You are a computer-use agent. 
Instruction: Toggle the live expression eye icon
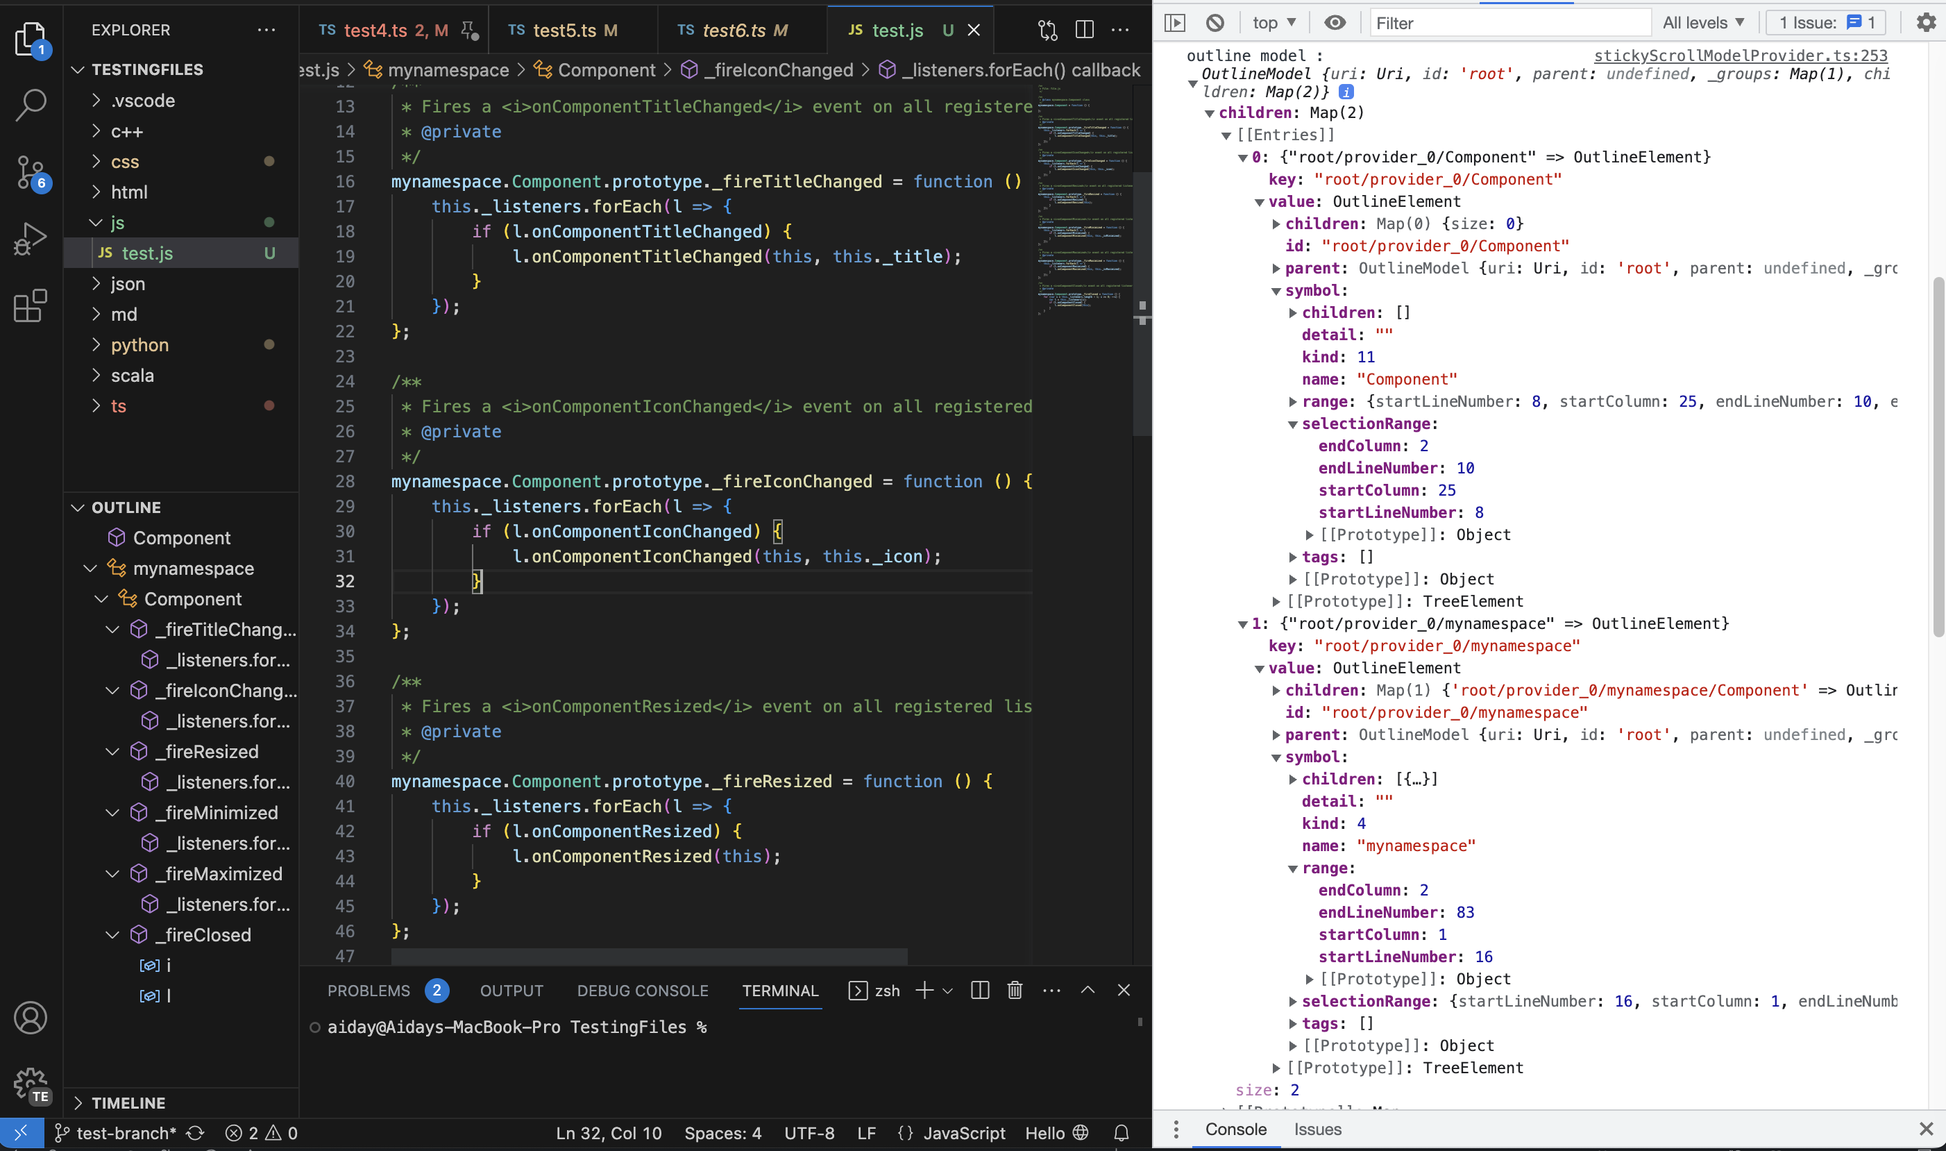(1335, 24)
